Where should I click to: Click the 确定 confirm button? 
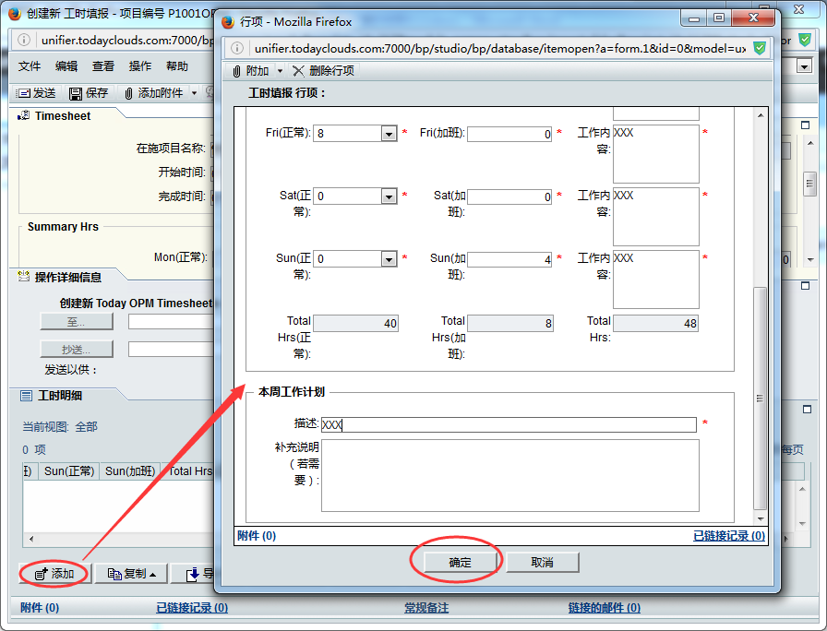click(460, 563)
